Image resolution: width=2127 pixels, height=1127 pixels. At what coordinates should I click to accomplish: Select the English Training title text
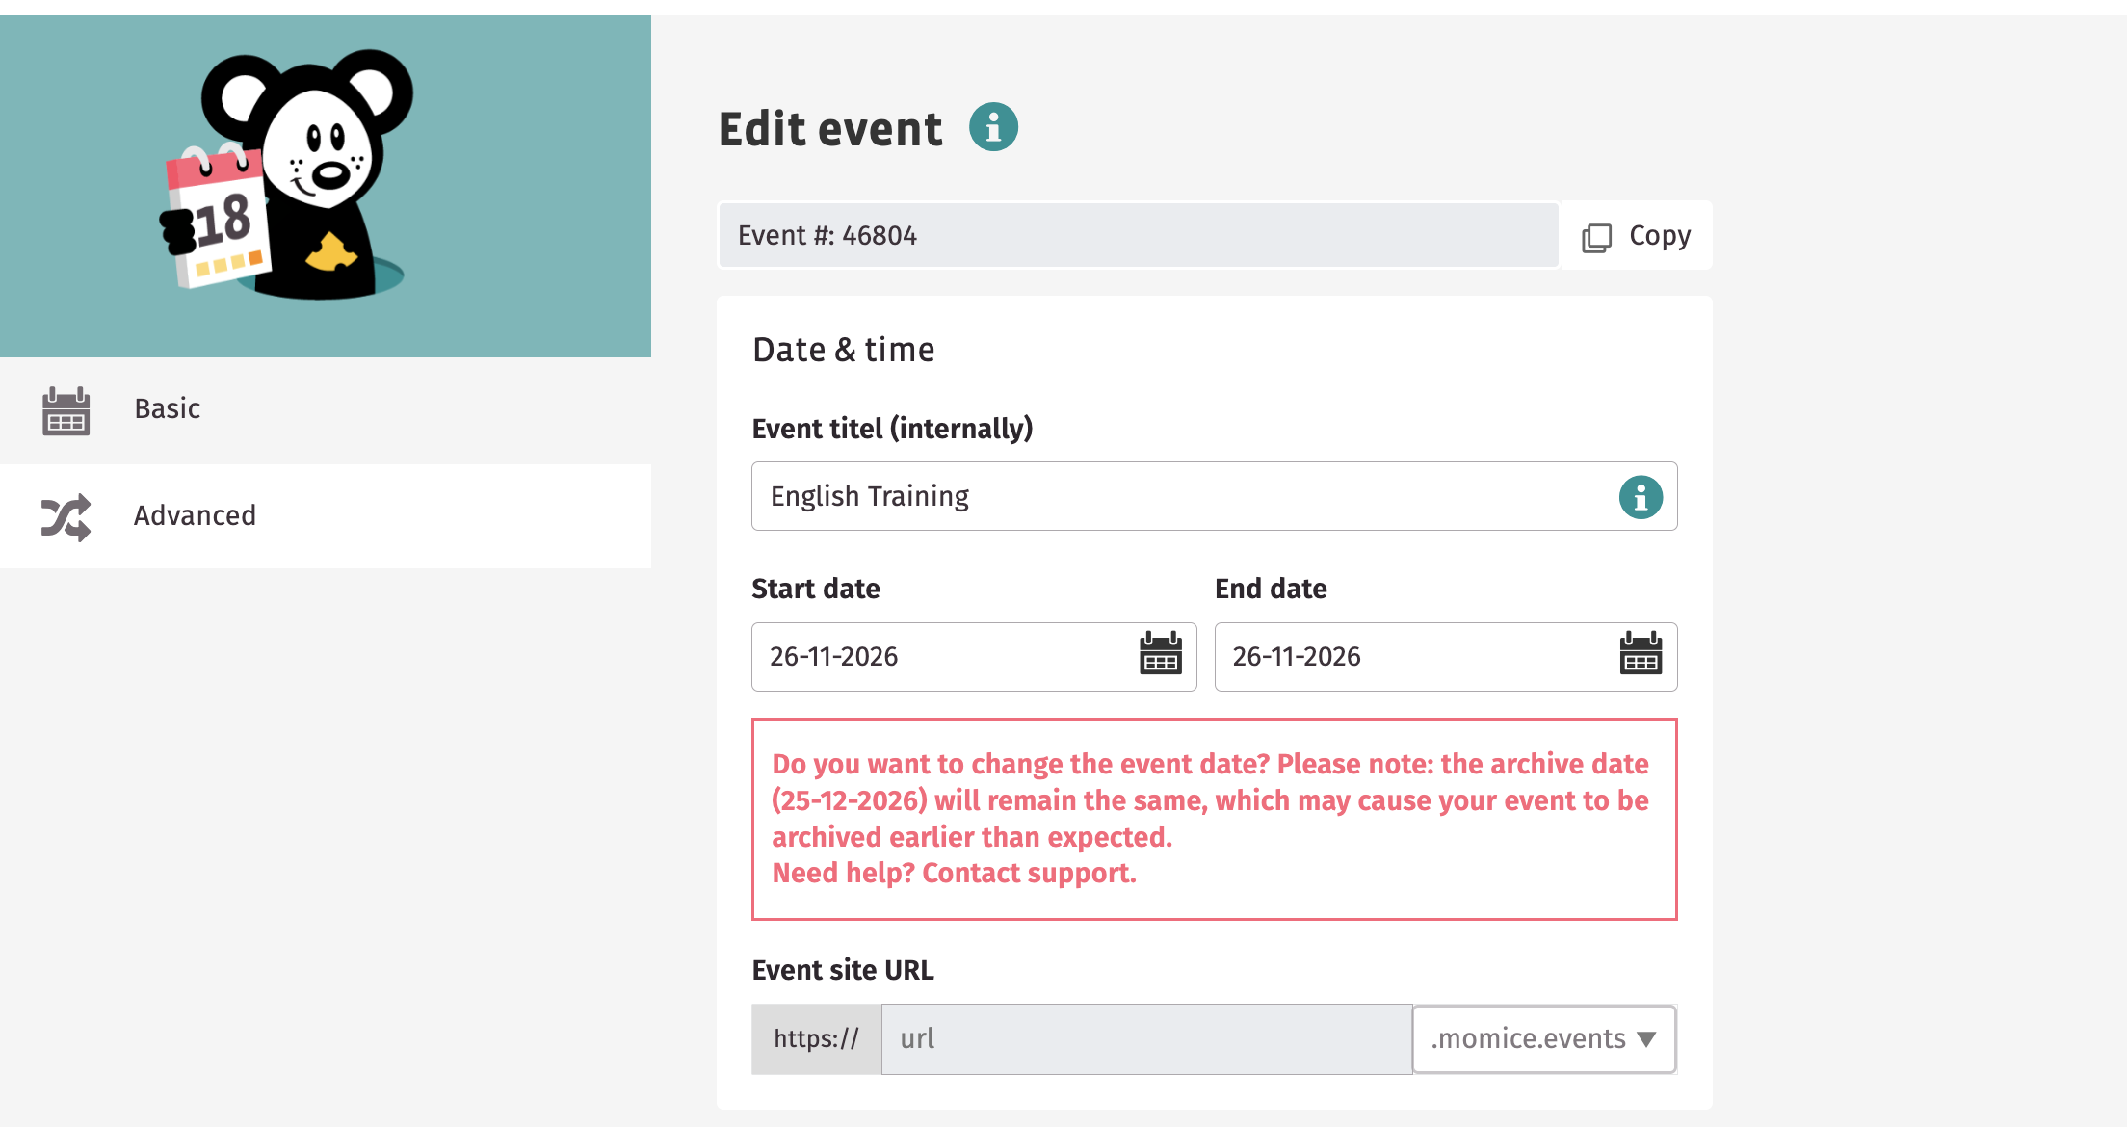pos(870,496)
